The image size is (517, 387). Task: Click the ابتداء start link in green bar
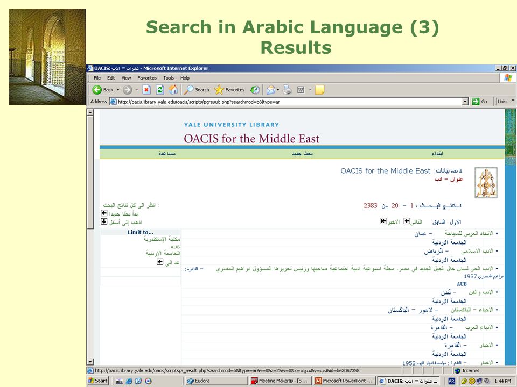pos(437,154)
